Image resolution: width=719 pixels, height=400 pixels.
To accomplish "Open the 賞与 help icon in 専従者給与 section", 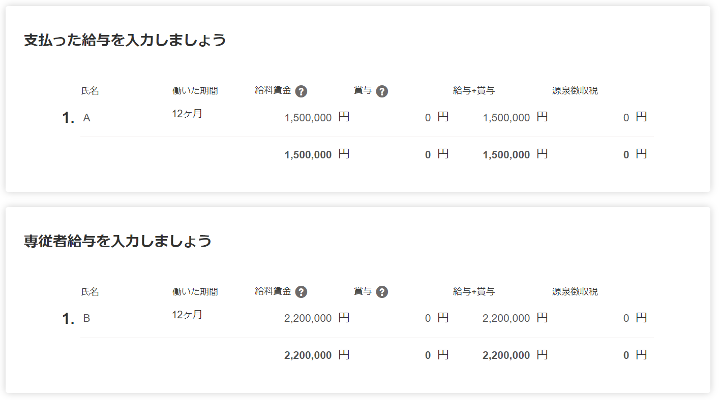I will pos(382,292).
